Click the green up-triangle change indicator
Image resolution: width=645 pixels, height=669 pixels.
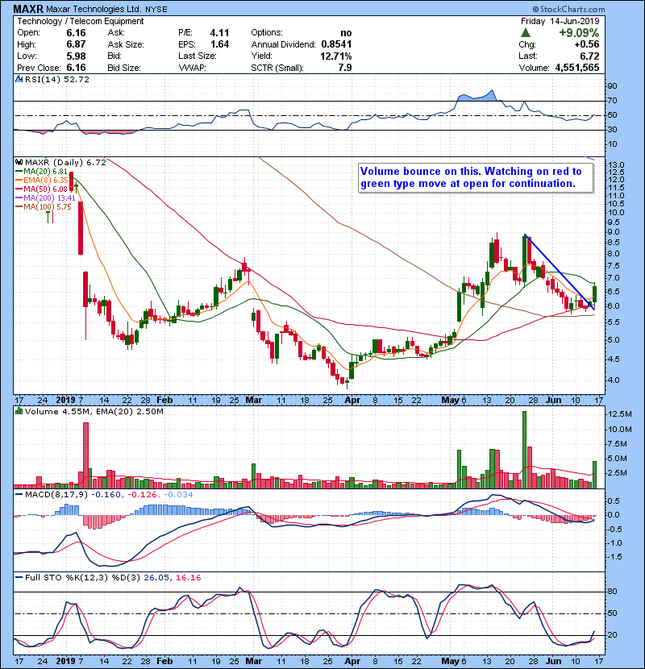(526, 33)
